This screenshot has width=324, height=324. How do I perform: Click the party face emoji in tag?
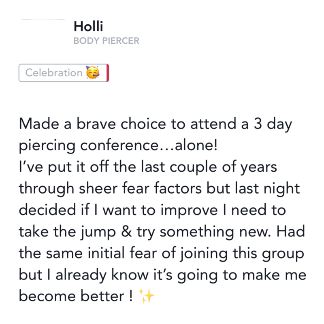coord(93,73)
